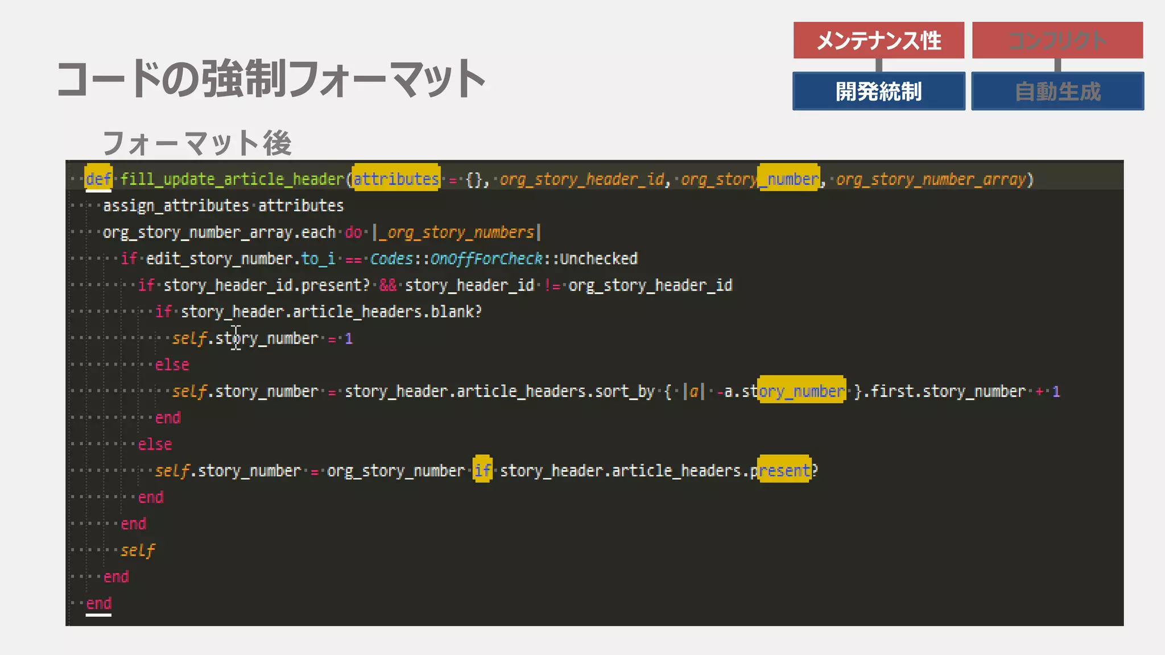Image resolution: width=1165 pixels, height=655 pixels.
Task: Select the 開発統制 blue box
Action: click(x=879, y=91)
